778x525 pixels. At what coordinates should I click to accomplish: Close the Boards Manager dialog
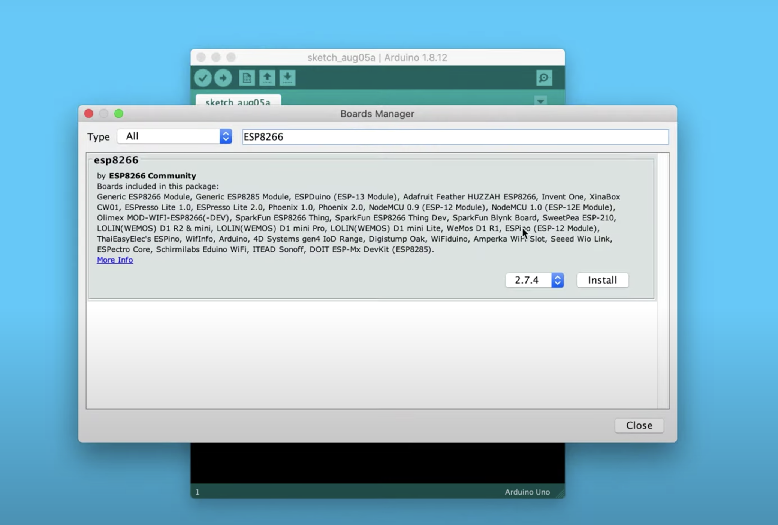click(x=639, y=425)
